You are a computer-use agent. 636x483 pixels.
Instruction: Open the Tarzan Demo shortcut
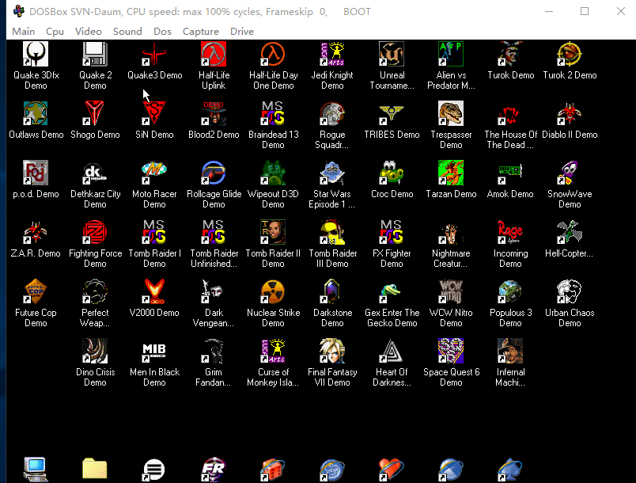(451, 173)
